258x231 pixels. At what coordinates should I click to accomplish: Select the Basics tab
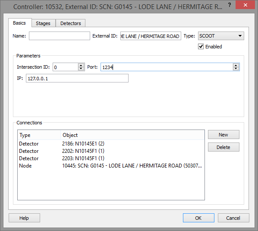(x=20, y=23)
